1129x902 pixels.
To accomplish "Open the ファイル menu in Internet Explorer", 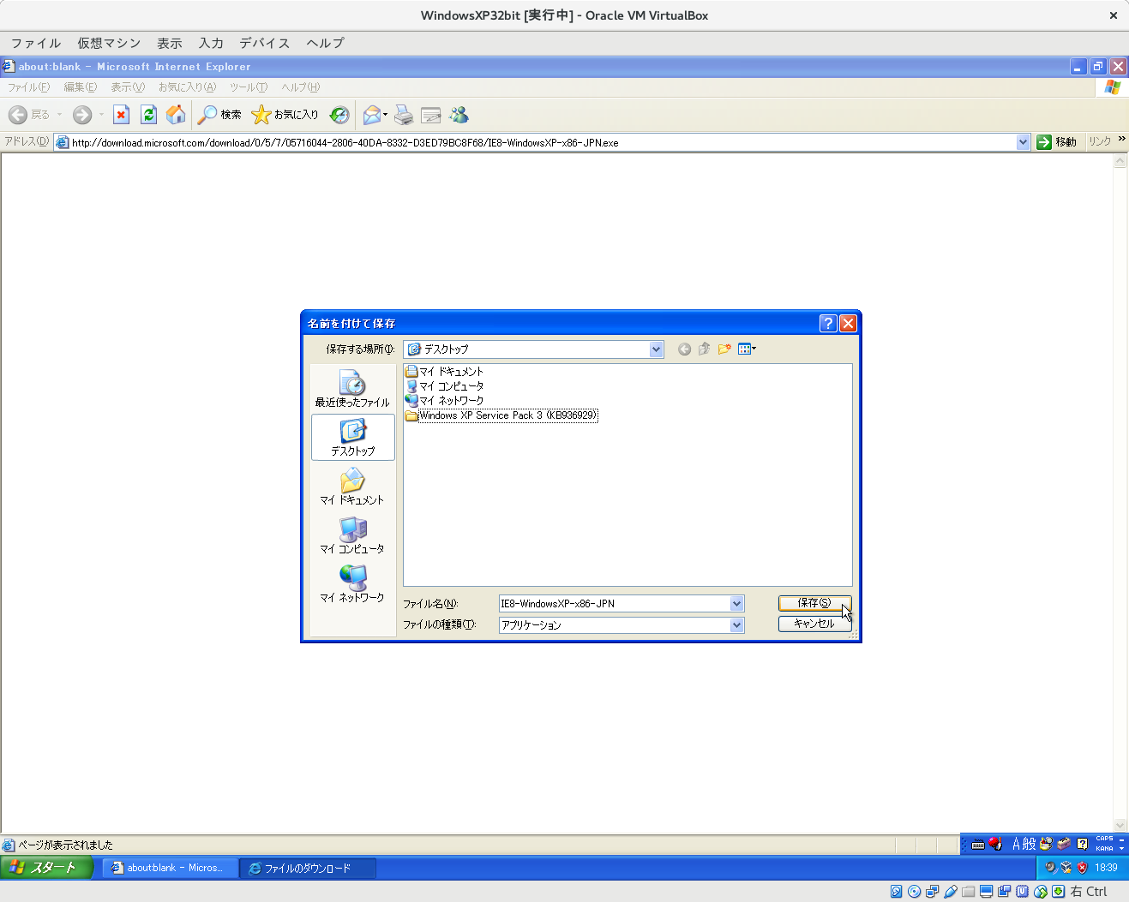I will pyautogui.click(x=29, y=87).
